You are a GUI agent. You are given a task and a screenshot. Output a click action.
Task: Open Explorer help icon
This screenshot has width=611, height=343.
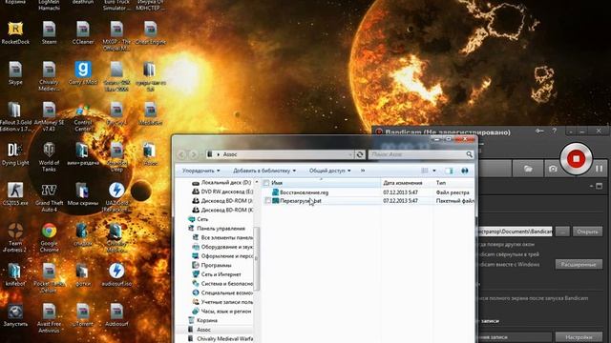tap(465, 171)
